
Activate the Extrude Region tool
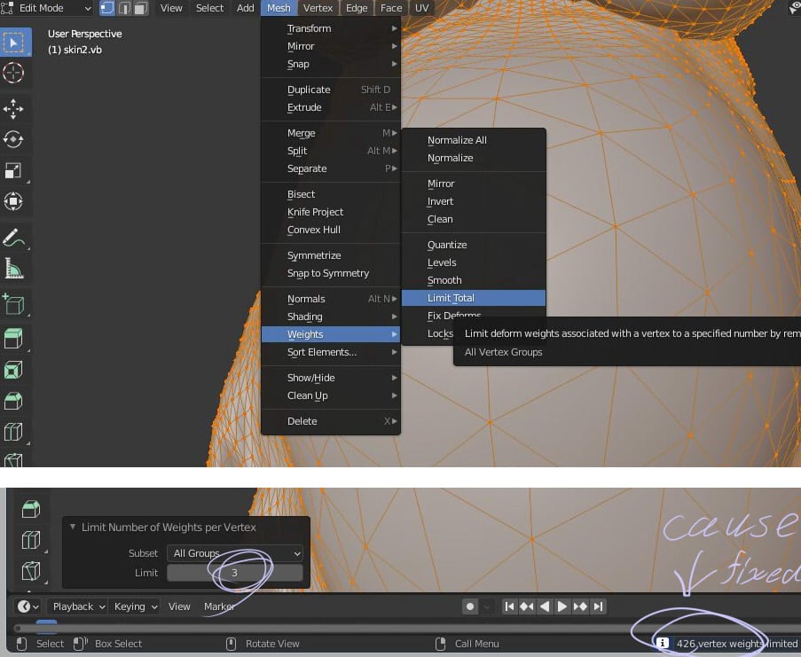[x=13, y=339]
